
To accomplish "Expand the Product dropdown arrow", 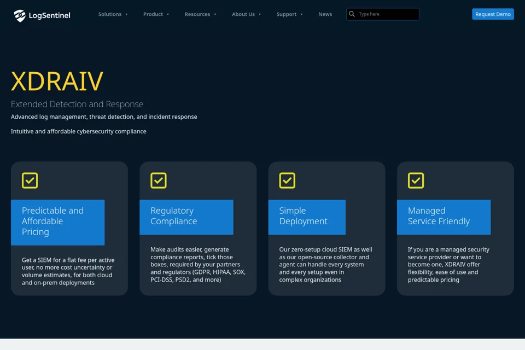I will 168,14.
